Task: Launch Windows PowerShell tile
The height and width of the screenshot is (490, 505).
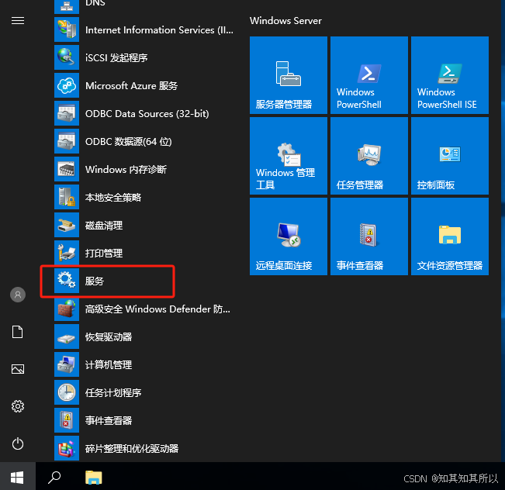Action: (x=369, y=75)
